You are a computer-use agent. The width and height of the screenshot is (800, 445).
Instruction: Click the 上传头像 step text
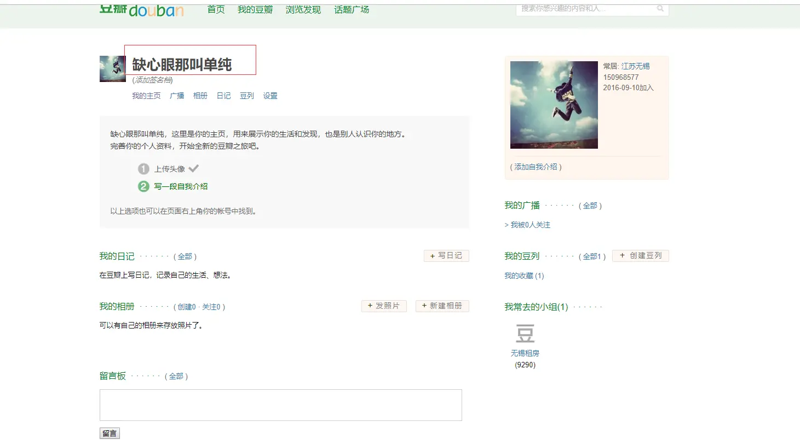click(x=170, y=169)
